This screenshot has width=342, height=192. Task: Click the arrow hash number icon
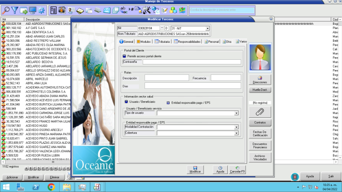[131, 9]
